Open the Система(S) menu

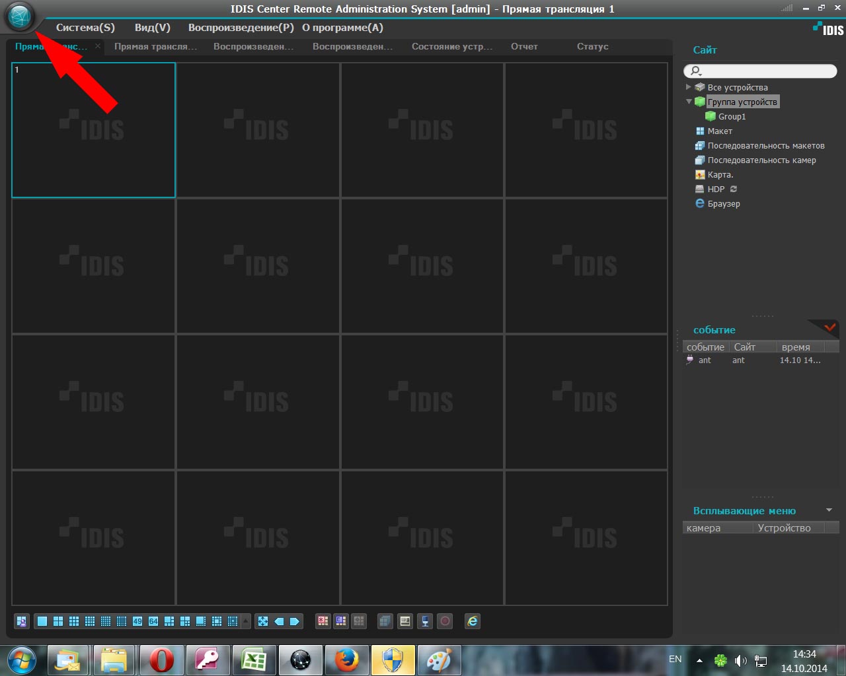click(x=85, y=28)
